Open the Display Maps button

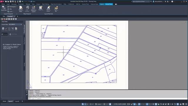[21, 9]
